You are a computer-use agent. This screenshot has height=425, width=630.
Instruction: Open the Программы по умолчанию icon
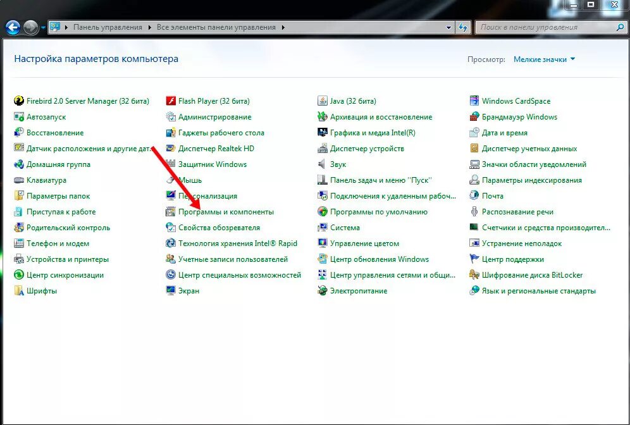click(322, 212)
